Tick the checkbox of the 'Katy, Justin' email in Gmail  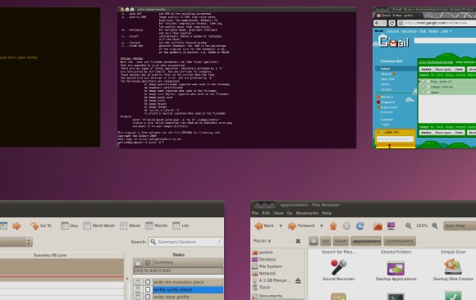(423, 82)
